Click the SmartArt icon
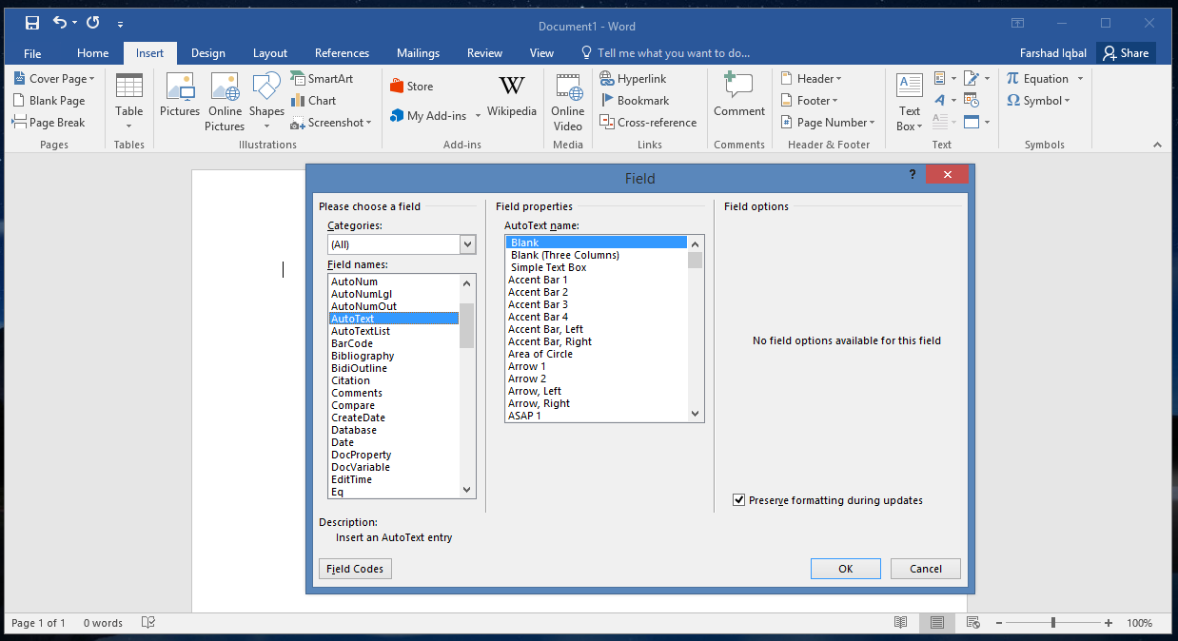 click(x=321, y=79)
